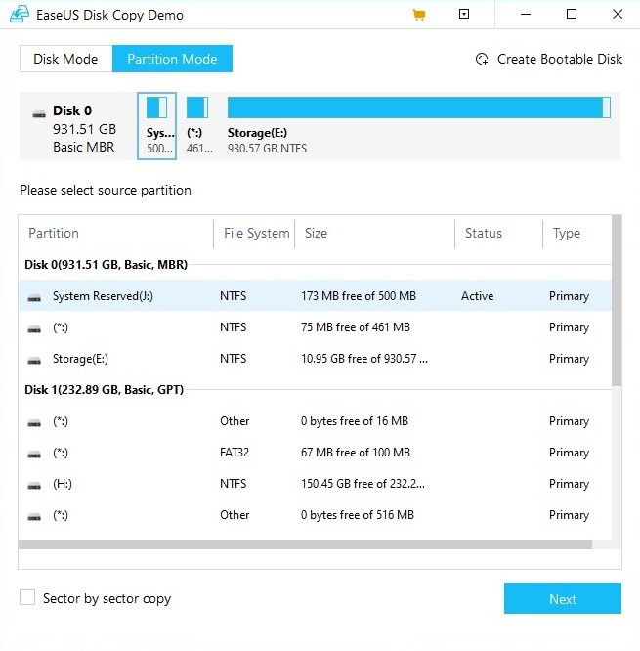Click the Partition column header
Screen dimensions: 640x651
tap(54, 233)
